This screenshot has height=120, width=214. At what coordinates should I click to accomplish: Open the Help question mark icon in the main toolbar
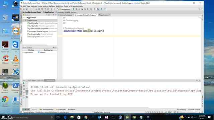[x=105, y=9]
